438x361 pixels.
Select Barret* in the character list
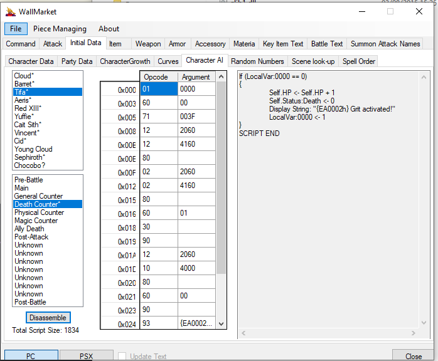coord(48,84)
